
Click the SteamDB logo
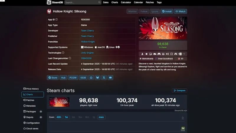(x=55, y=2)
